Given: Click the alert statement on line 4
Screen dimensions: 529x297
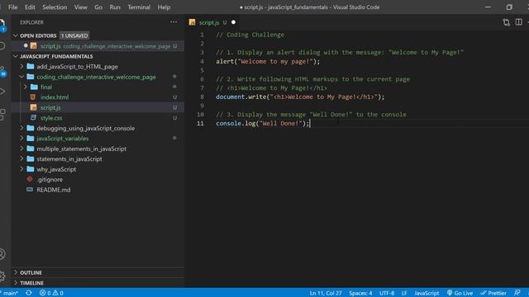Looking at the screenshot, I should pos(268,61).
